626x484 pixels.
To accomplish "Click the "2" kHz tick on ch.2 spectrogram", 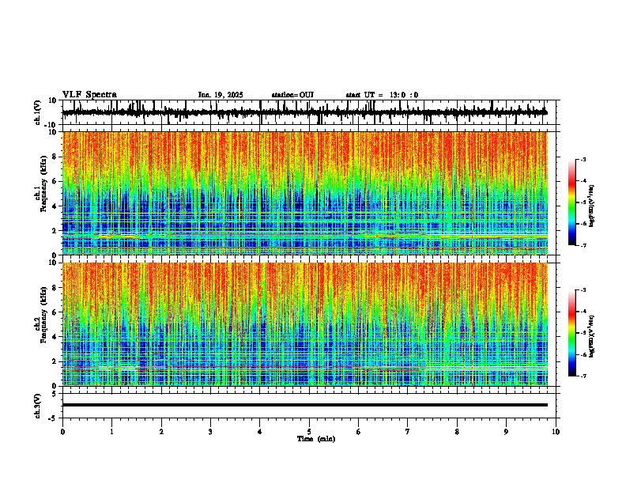I will [55, 361].
